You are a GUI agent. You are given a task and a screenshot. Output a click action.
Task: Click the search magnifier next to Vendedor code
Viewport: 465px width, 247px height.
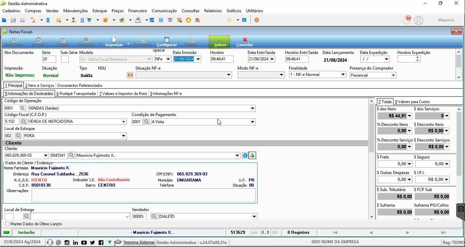pos(154,216)
